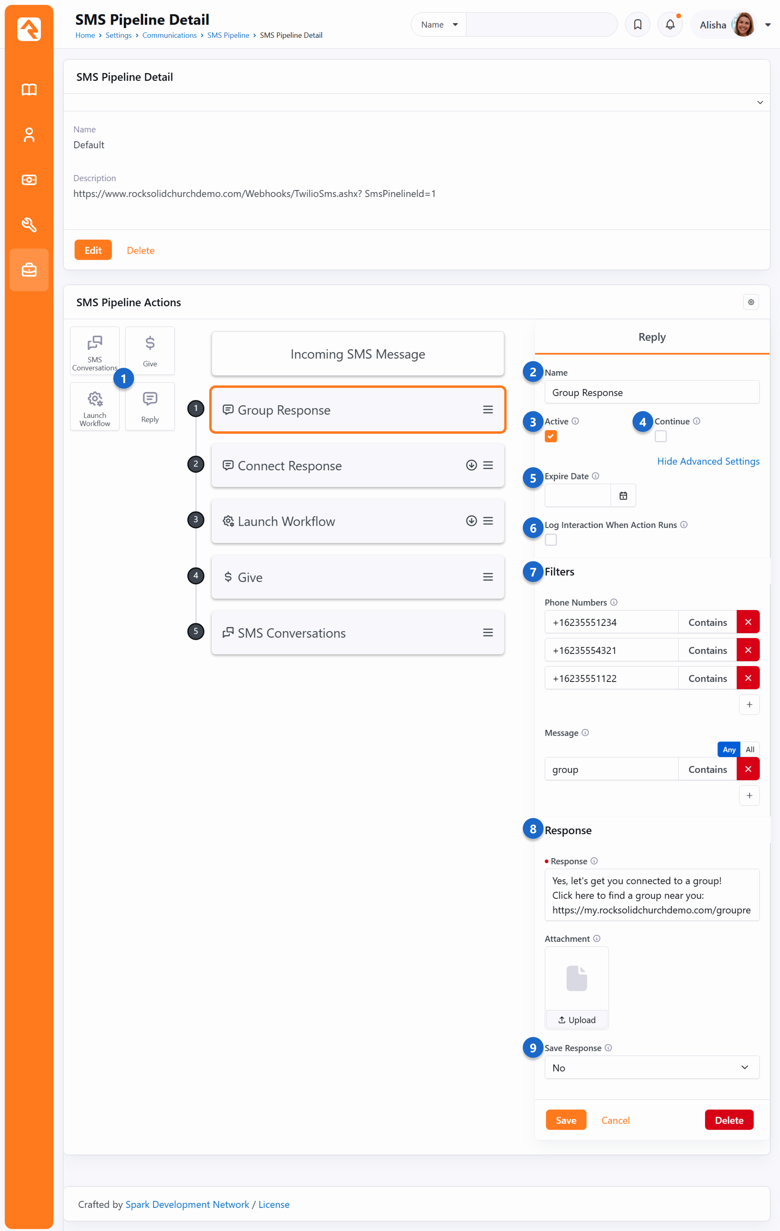The width and height of the screenshot is (780, 1231).
Task: Click Hide Advanced Settings link
Action: point(708,461)
